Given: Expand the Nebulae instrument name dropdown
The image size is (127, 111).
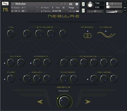Looking at the screenshot, I should click(x=13, y=4).
